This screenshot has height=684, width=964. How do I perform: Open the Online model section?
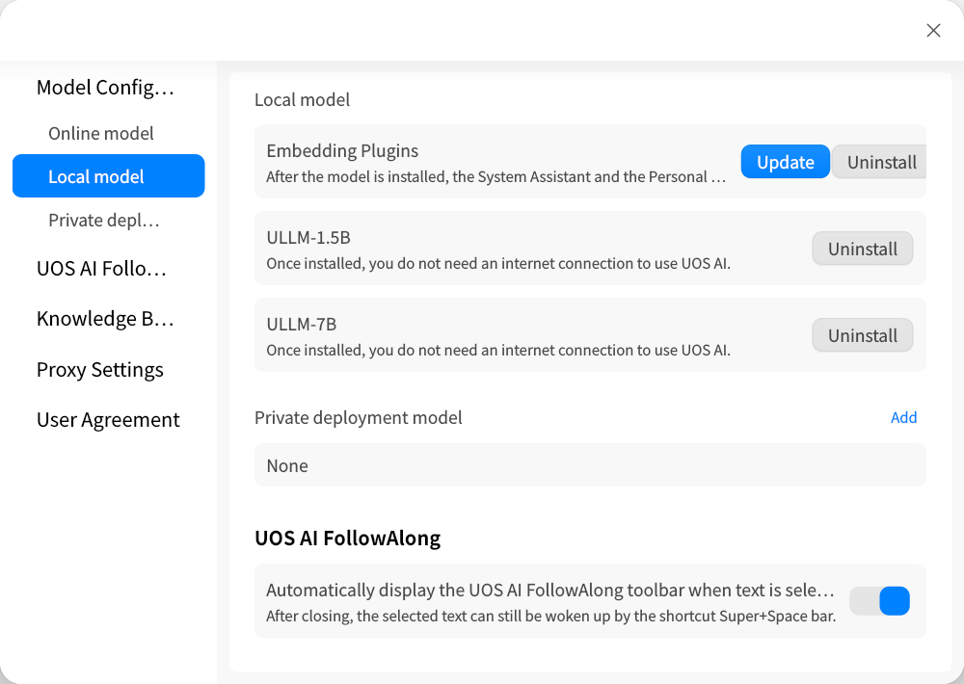(x=101, y=133)
